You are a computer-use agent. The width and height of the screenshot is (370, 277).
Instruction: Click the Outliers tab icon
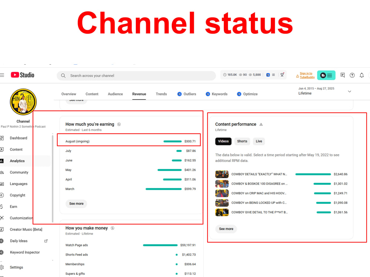(179, 94)
